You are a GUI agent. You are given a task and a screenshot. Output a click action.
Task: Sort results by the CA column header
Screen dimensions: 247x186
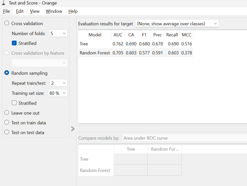[x=131, y=35]
